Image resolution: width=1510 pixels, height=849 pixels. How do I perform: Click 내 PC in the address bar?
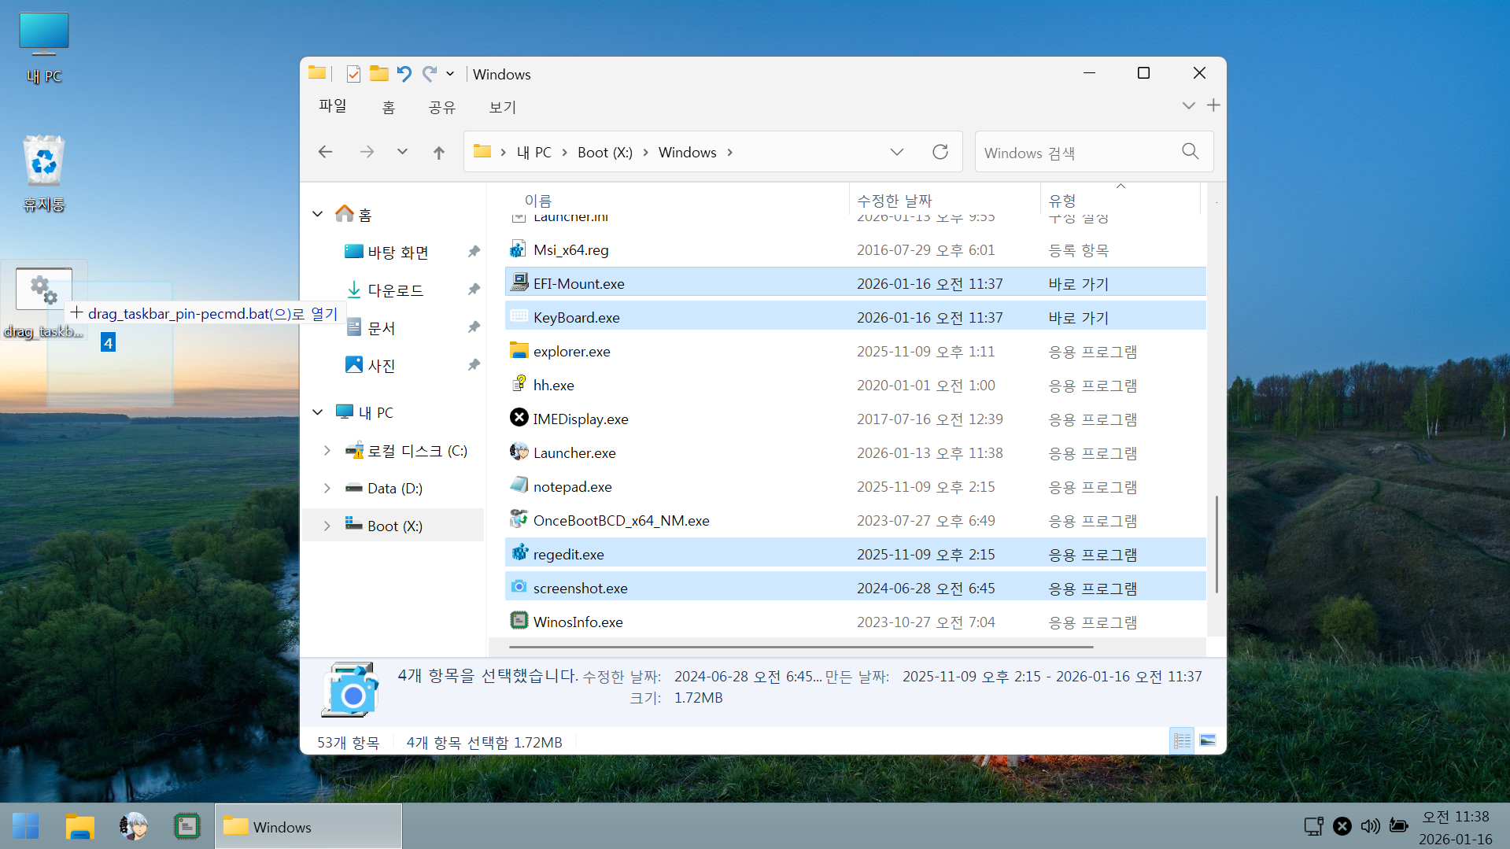click(534, 153)
